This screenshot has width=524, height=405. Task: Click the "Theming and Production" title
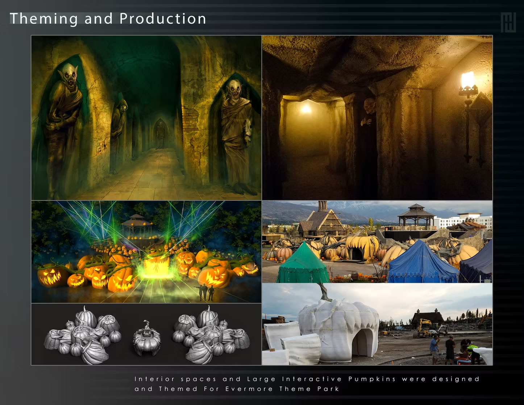[x=108, y=19]
